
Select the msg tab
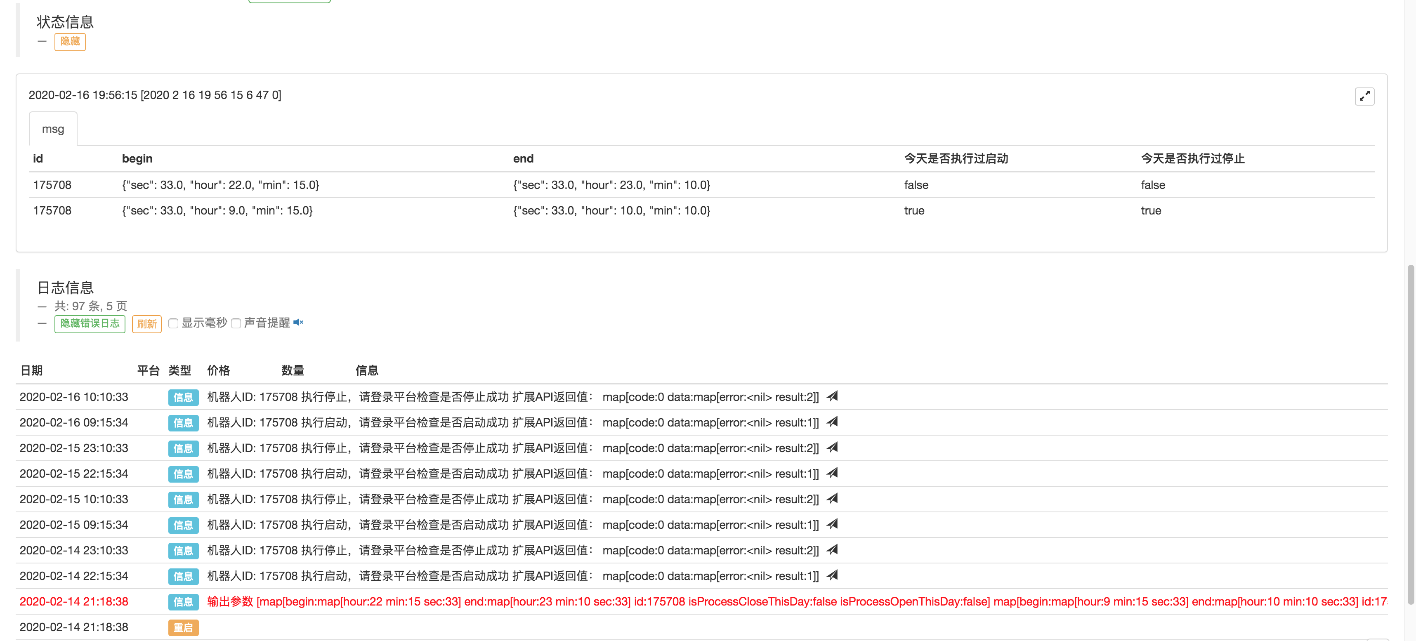coord(53,129)
